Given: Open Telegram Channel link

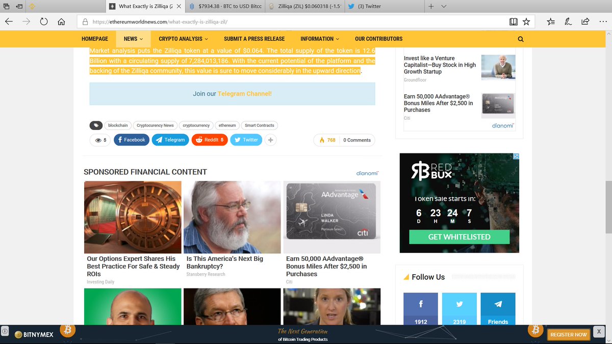Looking at the screenshot, I should pos(245,94).
